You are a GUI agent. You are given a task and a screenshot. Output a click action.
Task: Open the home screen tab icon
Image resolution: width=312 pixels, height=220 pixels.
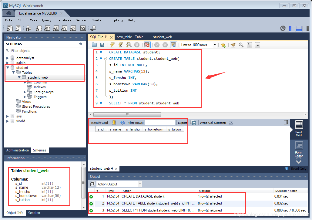[x=8, y=13]
